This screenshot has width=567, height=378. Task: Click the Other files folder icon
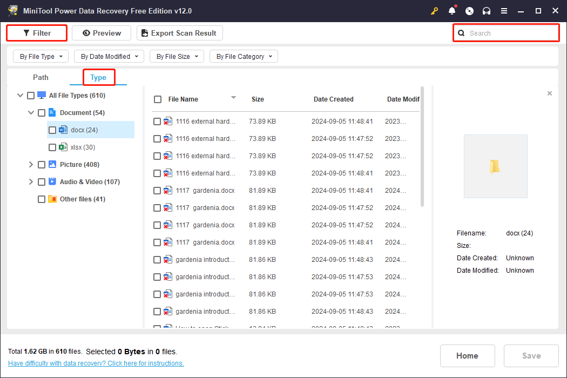coord(52,199)
